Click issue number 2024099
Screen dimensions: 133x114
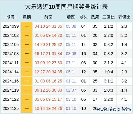click(x=11, y=26)
